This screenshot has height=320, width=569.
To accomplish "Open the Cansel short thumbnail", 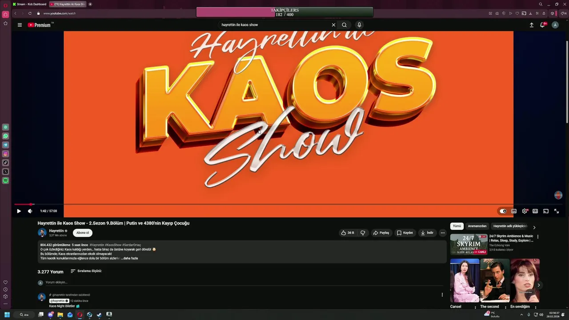I will (465, 280).
